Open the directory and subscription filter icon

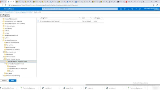125,9
